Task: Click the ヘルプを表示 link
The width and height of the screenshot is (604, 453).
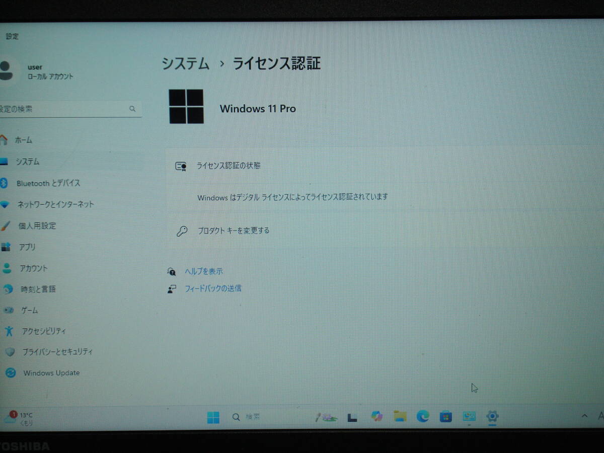Action: (x=203, y=271)
